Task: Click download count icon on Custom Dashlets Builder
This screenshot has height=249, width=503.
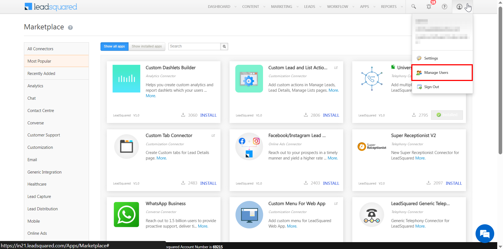Action: [x=183, y=115]
